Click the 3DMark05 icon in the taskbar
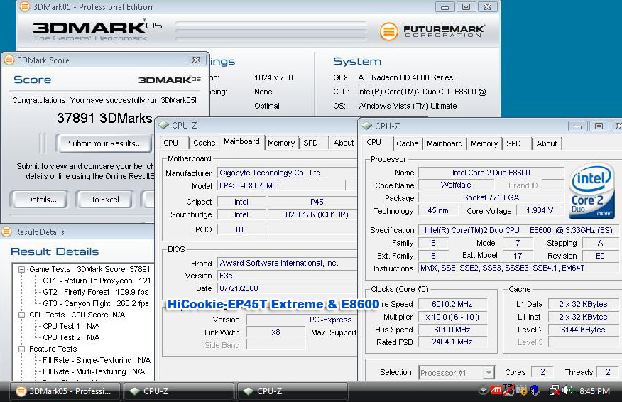Viewport: 622px width, 402px height. pyautogui.click(x=21, y=391)
